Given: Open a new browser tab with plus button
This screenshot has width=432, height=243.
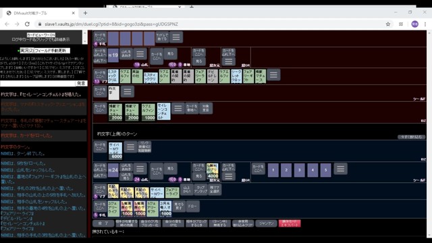Looking at the screenshot, I should point(85,13).
